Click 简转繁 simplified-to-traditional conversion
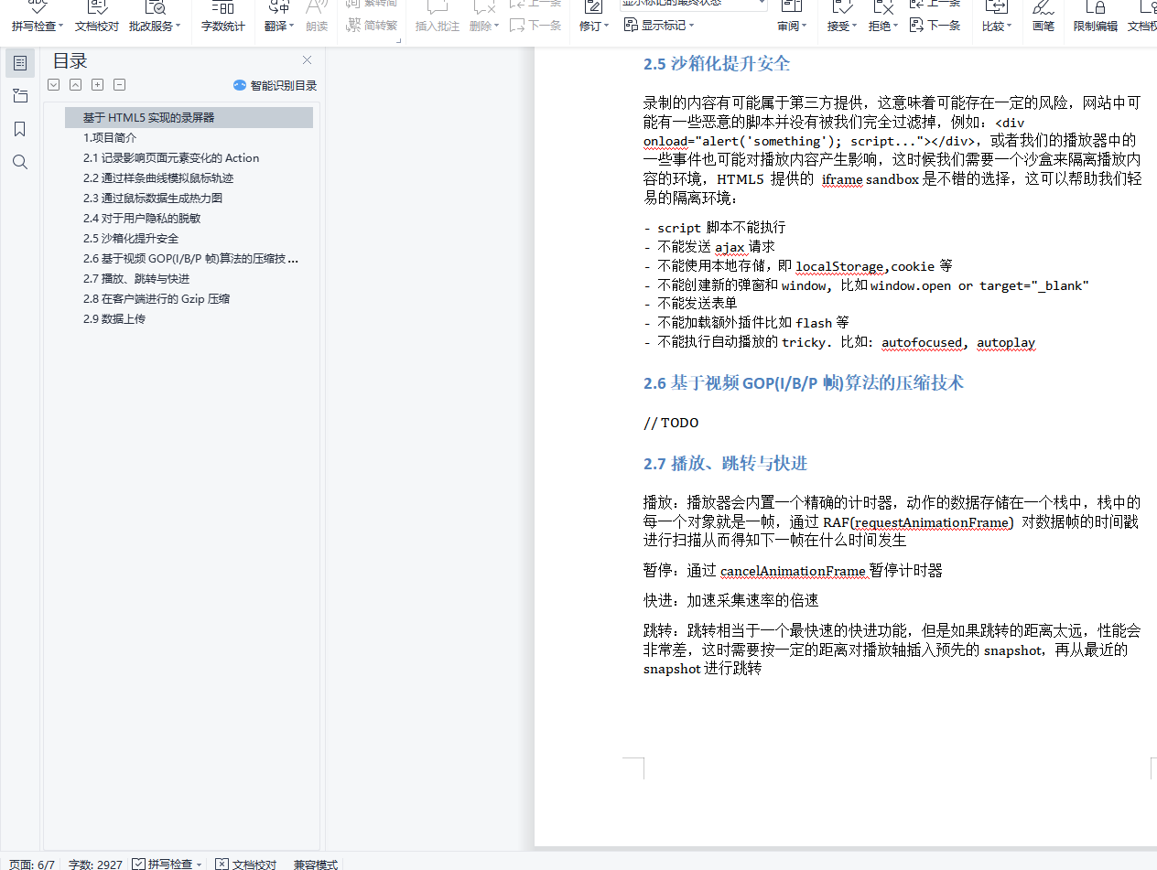This screenshot has height=870, width=1157. click(x=372, y=26)
